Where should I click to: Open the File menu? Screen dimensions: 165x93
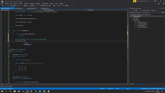(2, 3)
